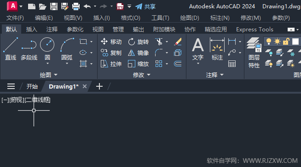Viewport: 301px width, 167px height.
Task: Open a file via folder icon
Action: tap(43, 6)
